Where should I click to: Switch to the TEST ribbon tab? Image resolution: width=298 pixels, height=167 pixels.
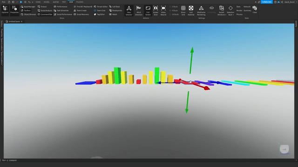64,2
